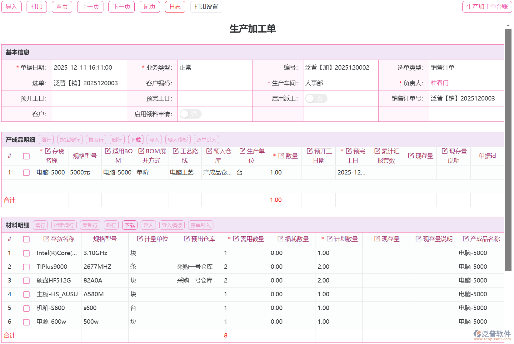Click the edit icon on 产成品名称 column header
This screenshot has width=514, height=344.
point(465,239)
